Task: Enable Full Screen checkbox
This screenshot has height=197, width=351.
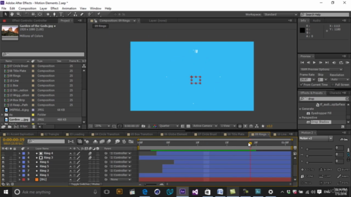Action: pyautogui.click(x=333, y=85)
